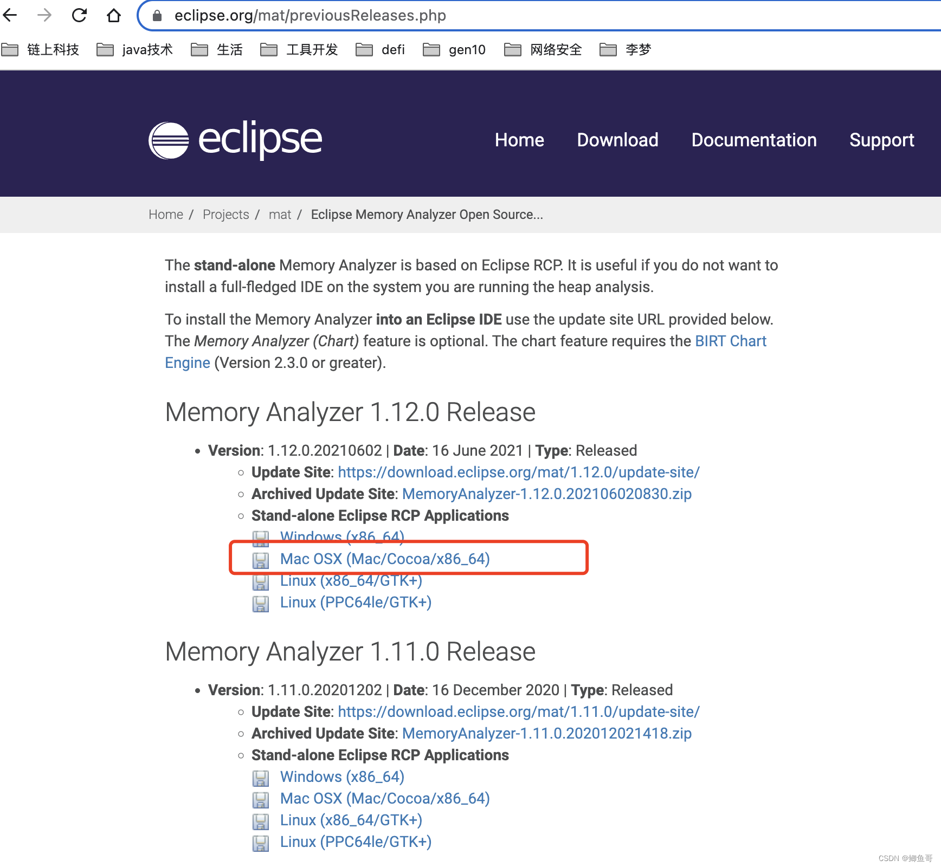
Task: Open the Home navigation menu item
Action: pyautogui.click(x=519, y=140)
